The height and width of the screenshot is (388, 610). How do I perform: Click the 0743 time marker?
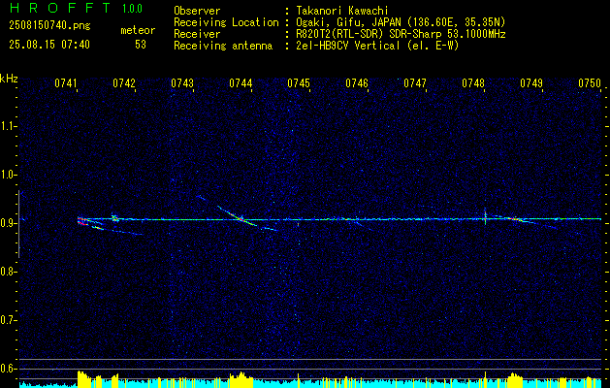pyautogui.click(x=182, y=82)
